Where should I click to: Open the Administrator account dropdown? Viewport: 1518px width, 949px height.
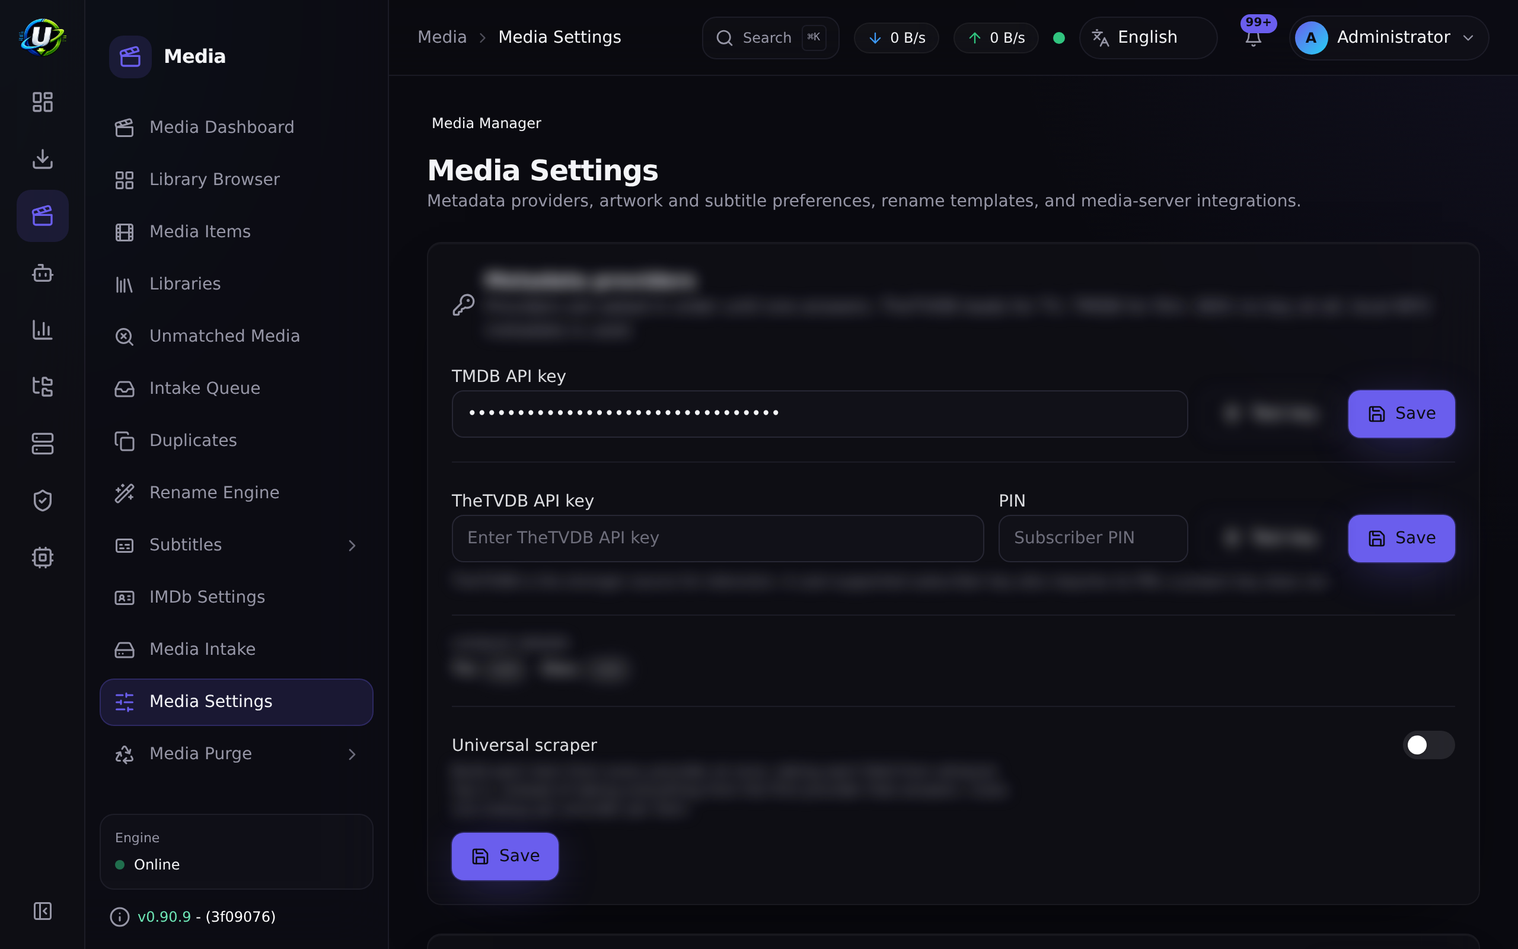tap(1389, 37)
